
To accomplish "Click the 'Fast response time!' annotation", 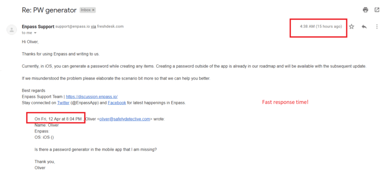I will pos(285,102).
